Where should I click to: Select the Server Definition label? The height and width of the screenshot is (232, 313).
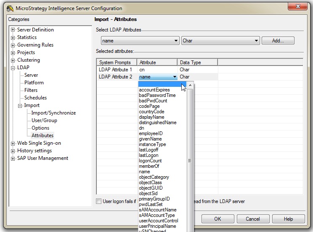35,30
